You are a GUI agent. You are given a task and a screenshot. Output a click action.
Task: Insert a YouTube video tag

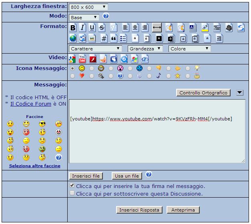pyautogui.click(x=82, y=59)
